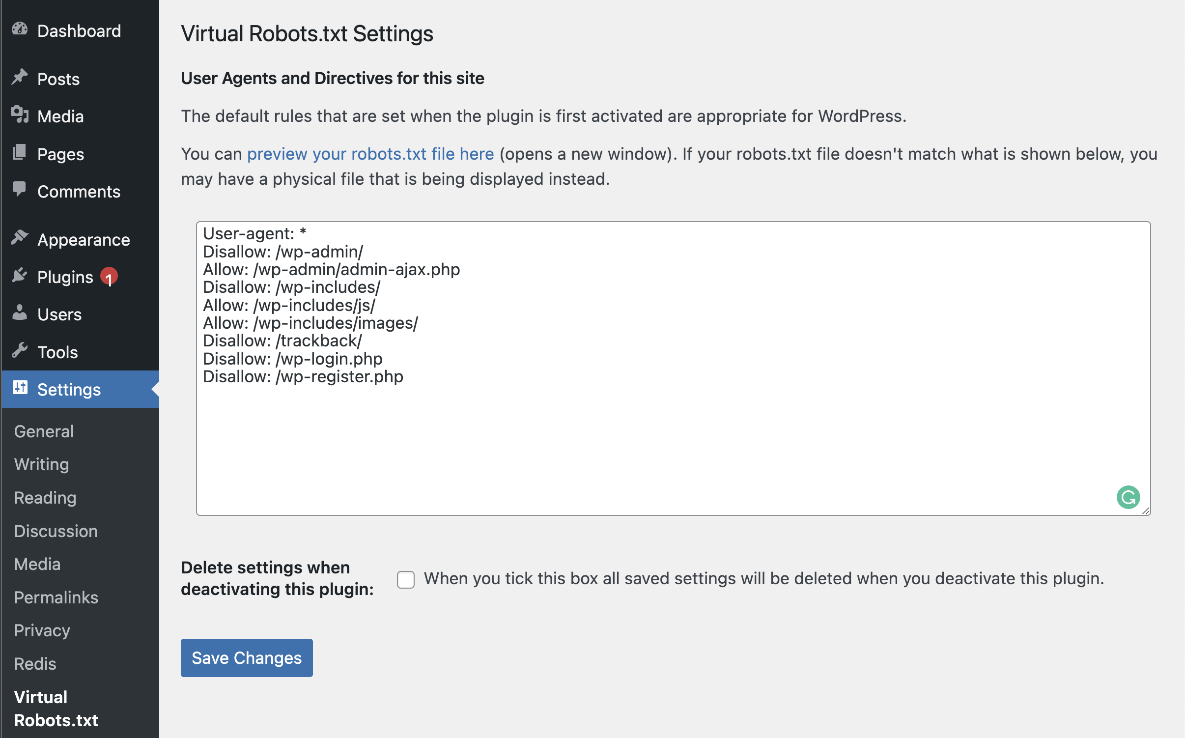
Task: Click the Virtual Robots.txt Settings heading
Action: (307, 33)
